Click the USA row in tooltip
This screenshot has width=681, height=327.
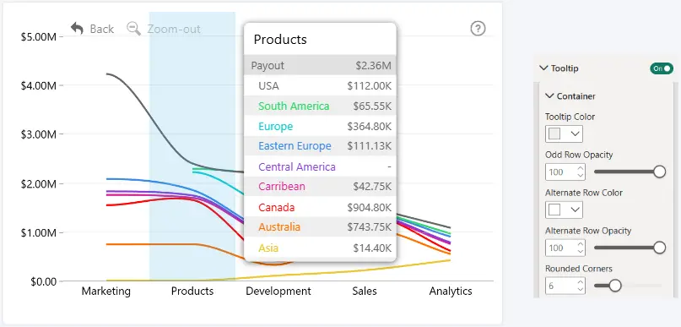pyautogui.click(x=320, y=86)
